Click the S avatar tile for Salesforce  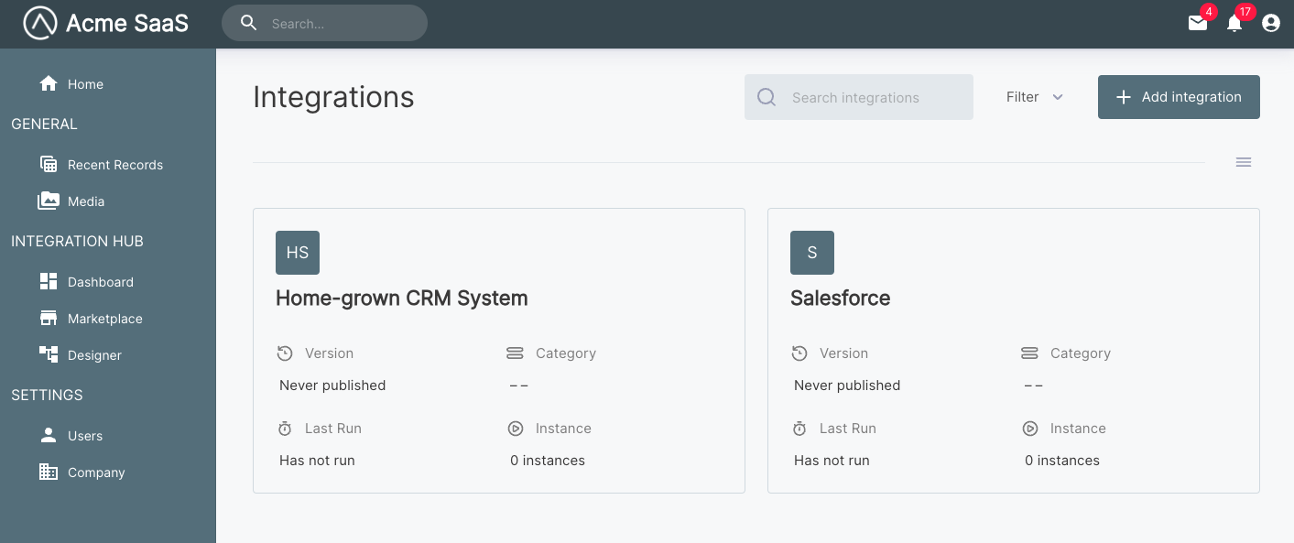(x=811, y=252)
